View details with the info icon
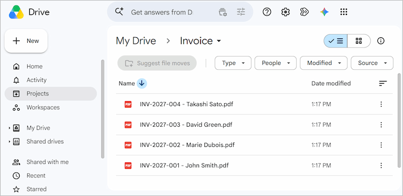Viewport: 403px width, 196px height. (381, 41)
